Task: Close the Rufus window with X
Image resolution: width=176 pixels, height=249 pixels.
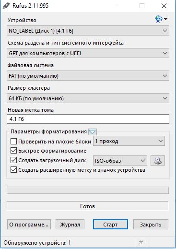Action: click(164, 6)
